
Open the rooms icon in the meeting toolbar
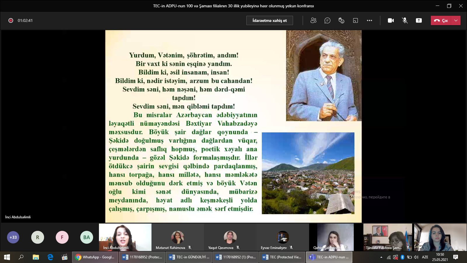355,20
